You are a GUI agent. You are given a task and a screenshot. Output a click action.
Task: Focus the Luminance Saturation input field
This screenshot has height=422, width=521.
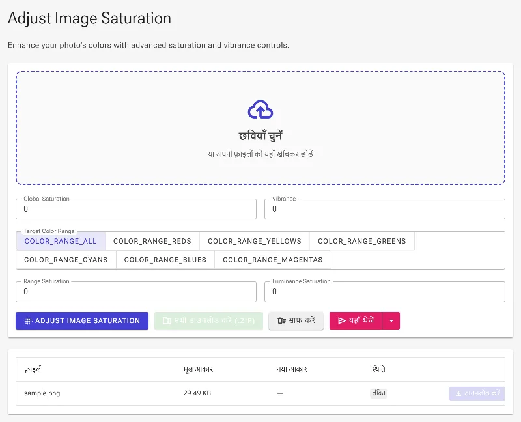click(x=385, y=292)
